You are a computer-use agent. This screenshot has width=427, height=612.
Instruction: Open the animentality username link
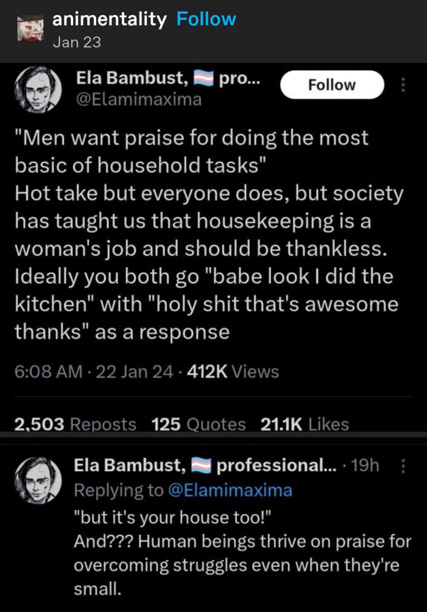click(109, 19)
